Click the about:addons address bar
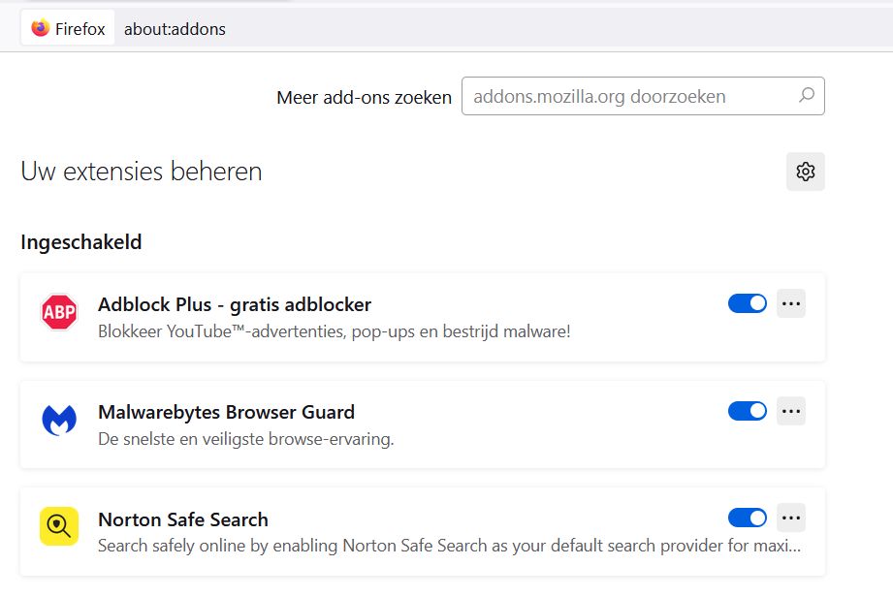Image resolution: width=893 pixels, height=597 pixels. tap(175, 28)
